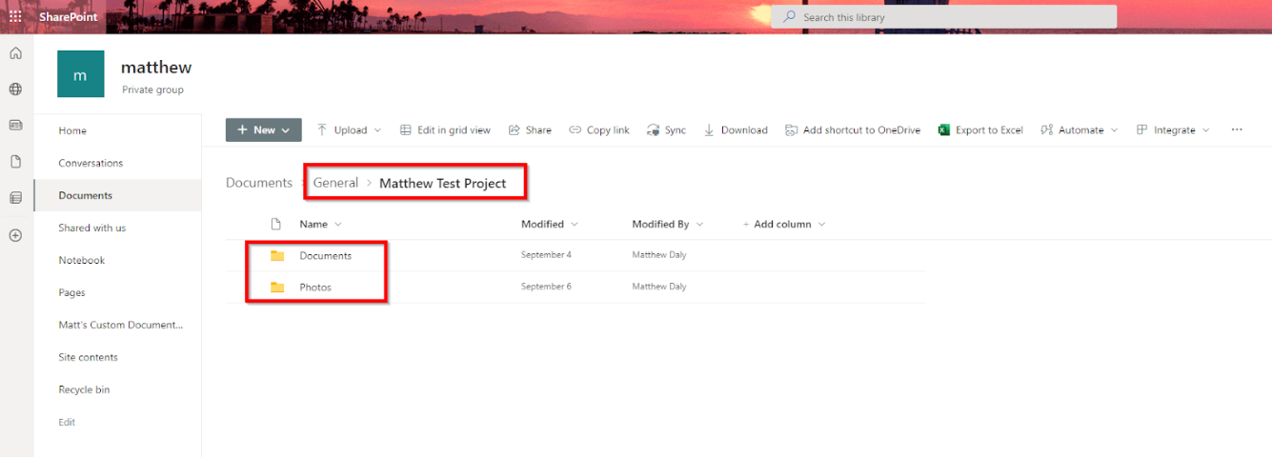The height and width of the screenshot is (457, 1272).
Task: Expand the Upload dropdown chevron
Action: click(377, 130)
